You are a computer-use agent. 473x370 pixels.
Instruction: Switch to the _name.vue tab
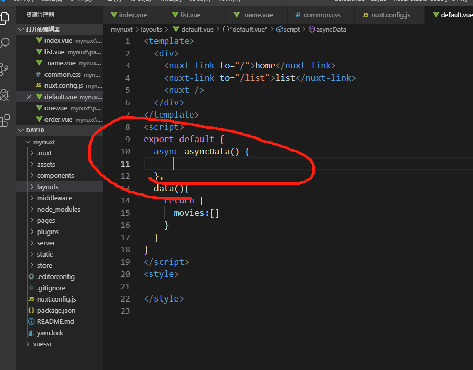[x=256, y=15]
